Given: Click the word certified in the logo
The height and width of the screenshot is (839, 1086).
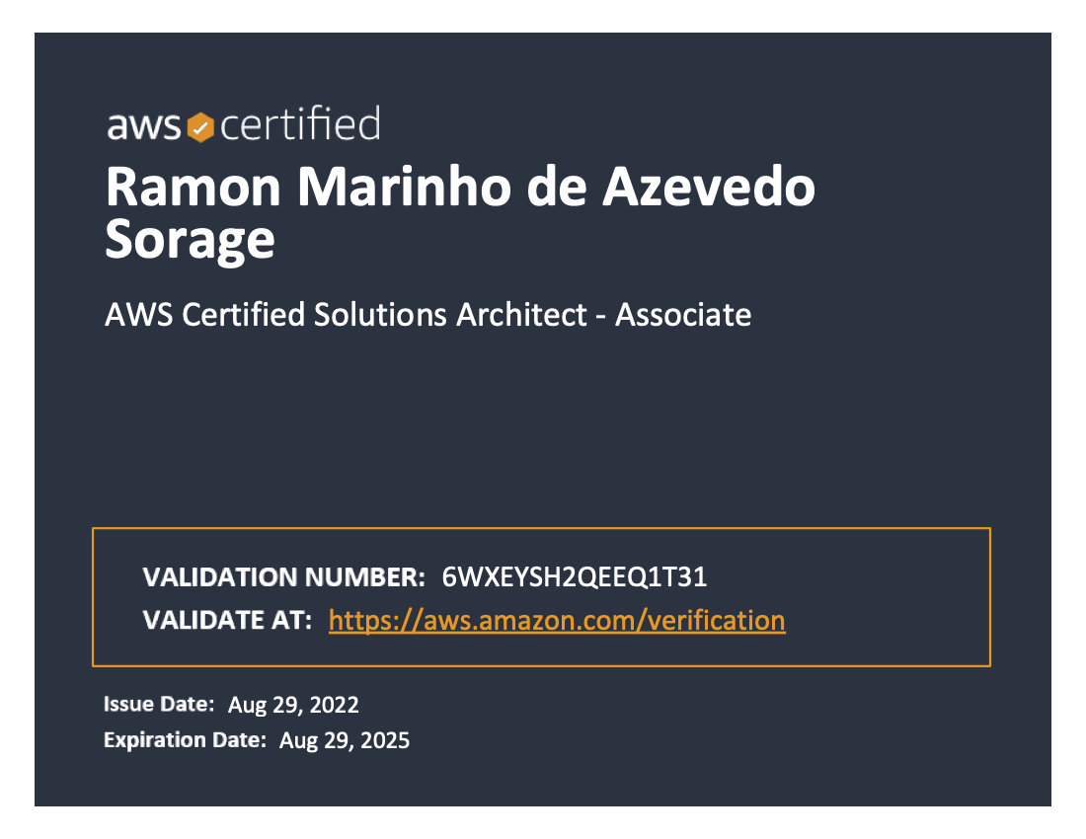Looking at the screenshot, I should pos(300,123).
